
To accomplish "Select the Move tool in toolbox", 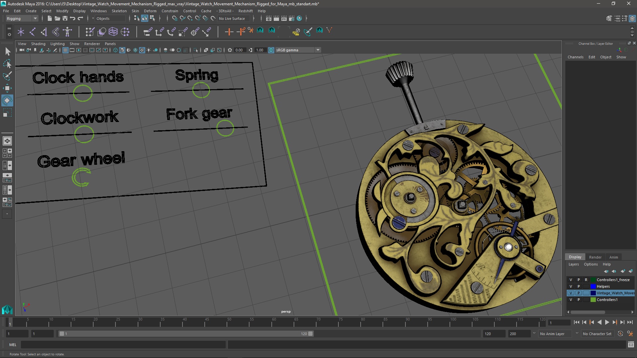I will pyautogui.click(x=7, y=88).
